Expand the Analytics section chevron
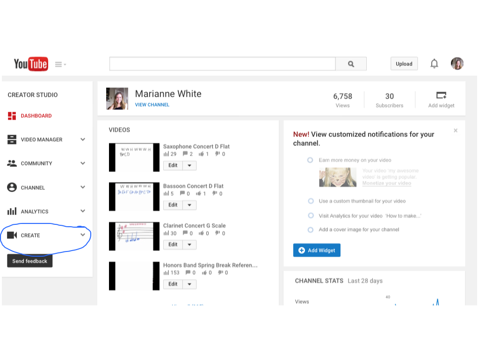Screen dimensions: 479x359 click(x=83, y=211)
